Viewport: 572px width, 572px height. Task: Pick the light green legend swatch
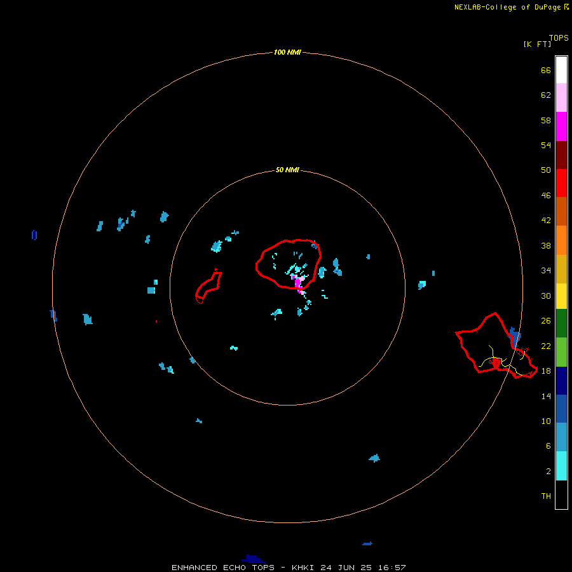coord(561,352)
